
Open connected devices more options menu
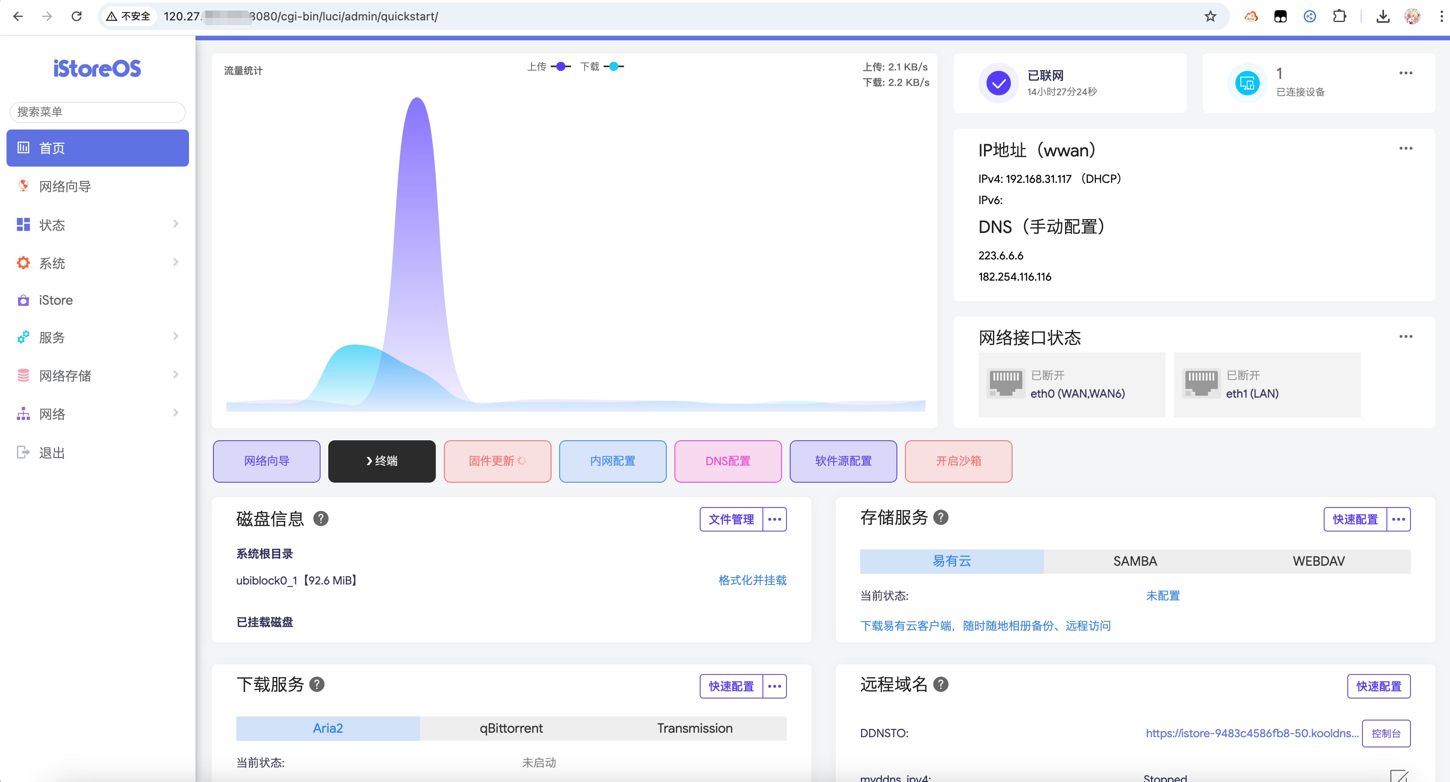(1406, 73)
